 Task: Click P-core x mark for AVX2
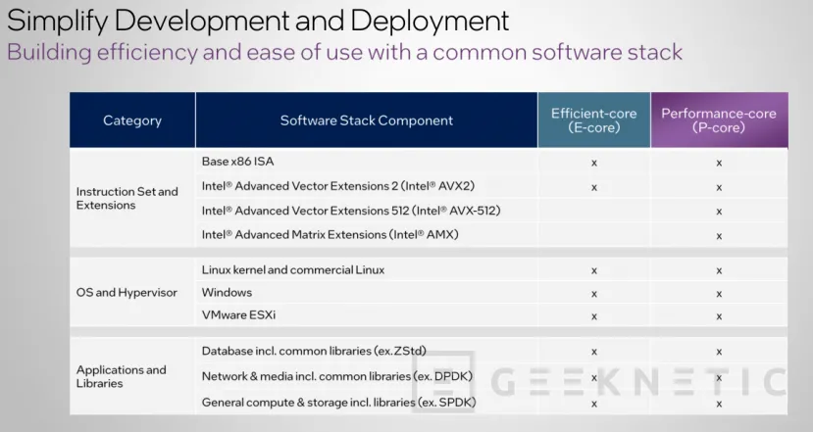pos(719,187)
